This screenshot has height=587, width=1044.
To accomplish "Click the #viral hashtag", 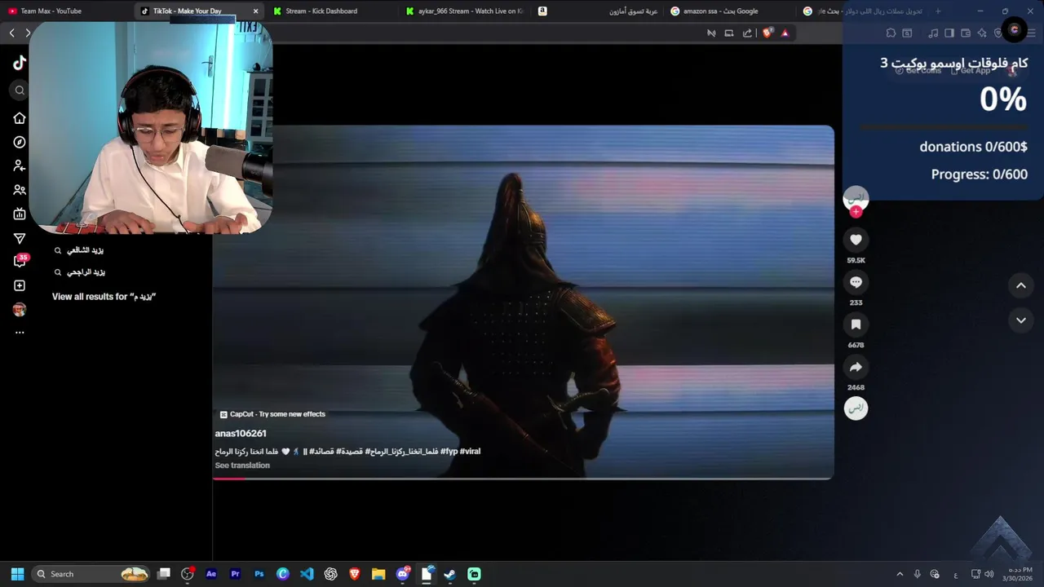I will (x=470, y=452).
